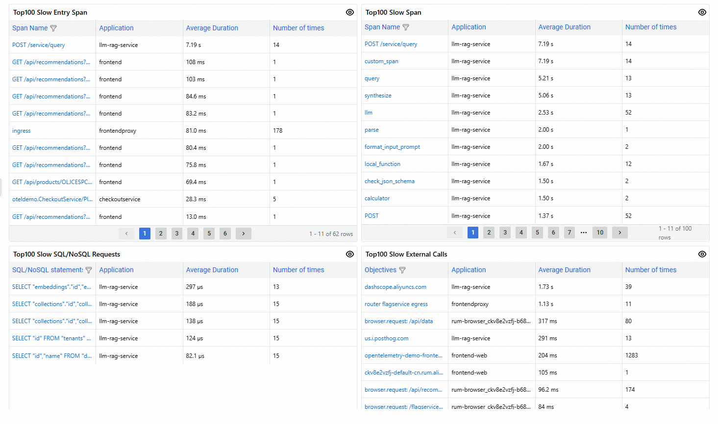Select page 3 in Slow Entry Span pagination
The image size is (718, 424).
pyautogui.click(x=177, y=234)
